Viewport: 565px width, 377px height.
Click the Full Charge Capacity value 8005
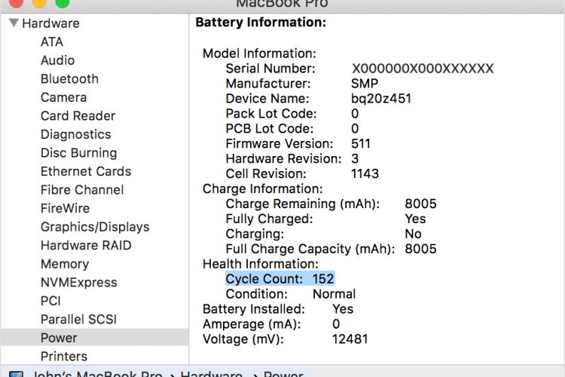420,249
